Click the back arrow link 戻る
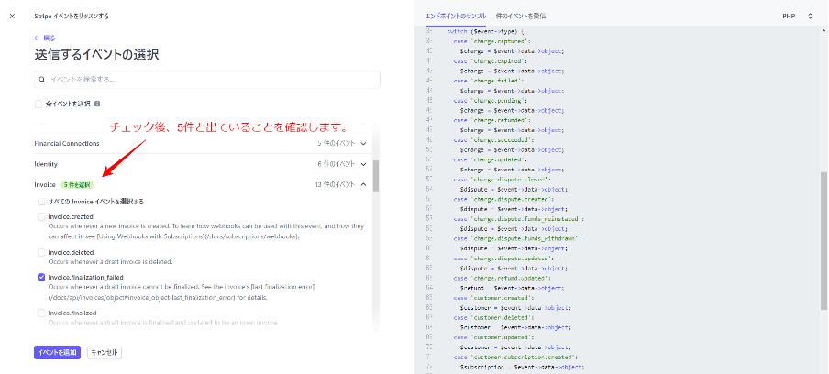Viewport: 829px width, 374px height. 45,38
